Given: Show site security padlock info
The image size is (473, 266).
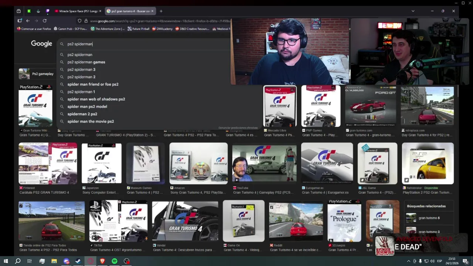Looking at the screenshot, I should (x=86, y=21).
